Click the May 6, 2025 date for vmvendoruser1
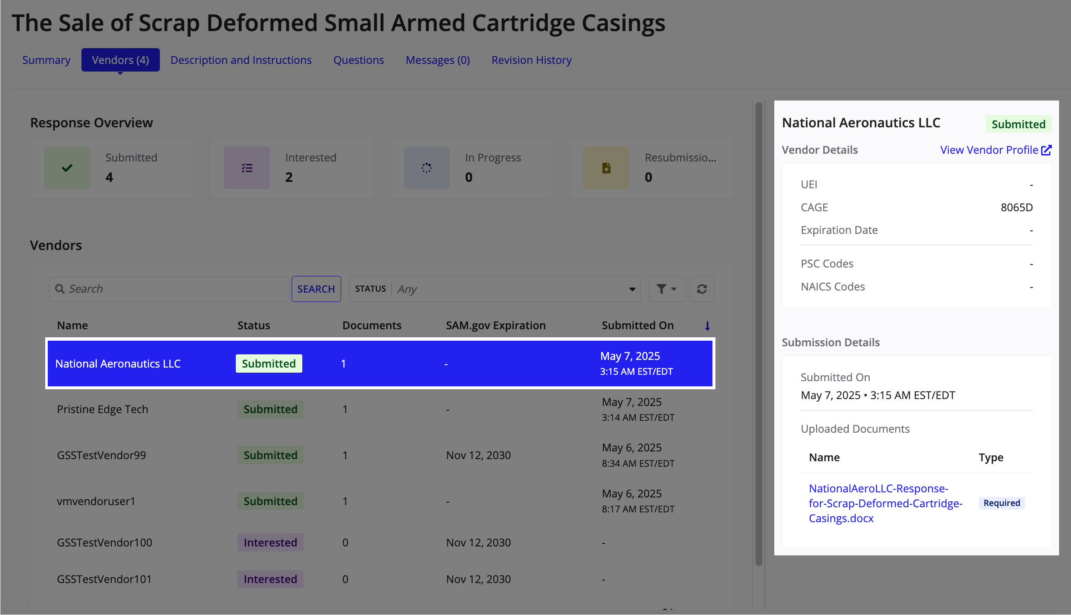This screenshot has height=615, width=1071. [x=632, y=494]
